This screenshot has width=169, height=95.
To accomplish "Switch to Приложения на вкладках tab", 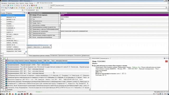I will coord(66,55).
